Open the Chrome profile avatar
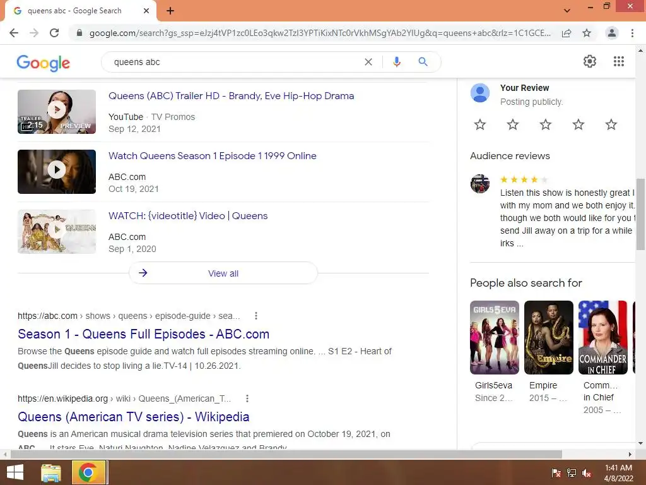This screenshot has height=485, width=646. click(x=612, y=33)
